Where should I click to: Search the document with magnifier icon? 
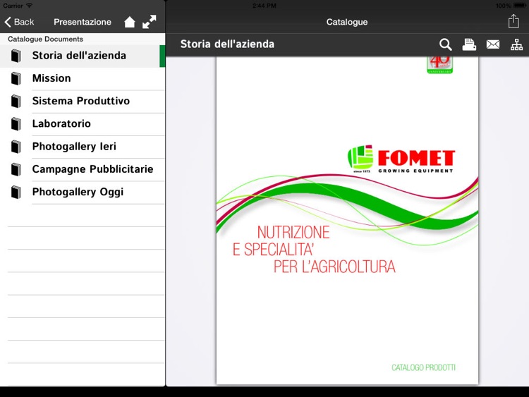click(445, 44)
